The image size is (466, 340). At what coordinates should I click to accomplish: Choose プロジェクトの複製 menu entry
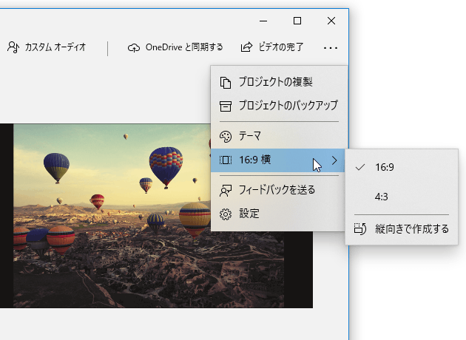(279, 82)
